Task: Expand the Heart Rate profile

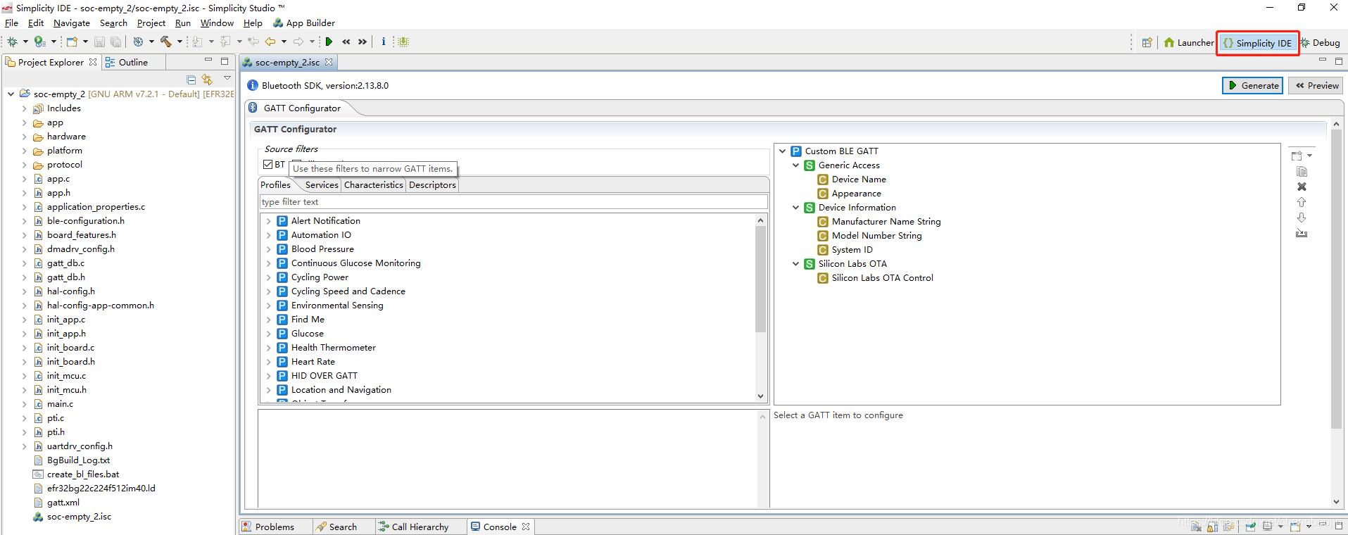Action: [268, 362]
